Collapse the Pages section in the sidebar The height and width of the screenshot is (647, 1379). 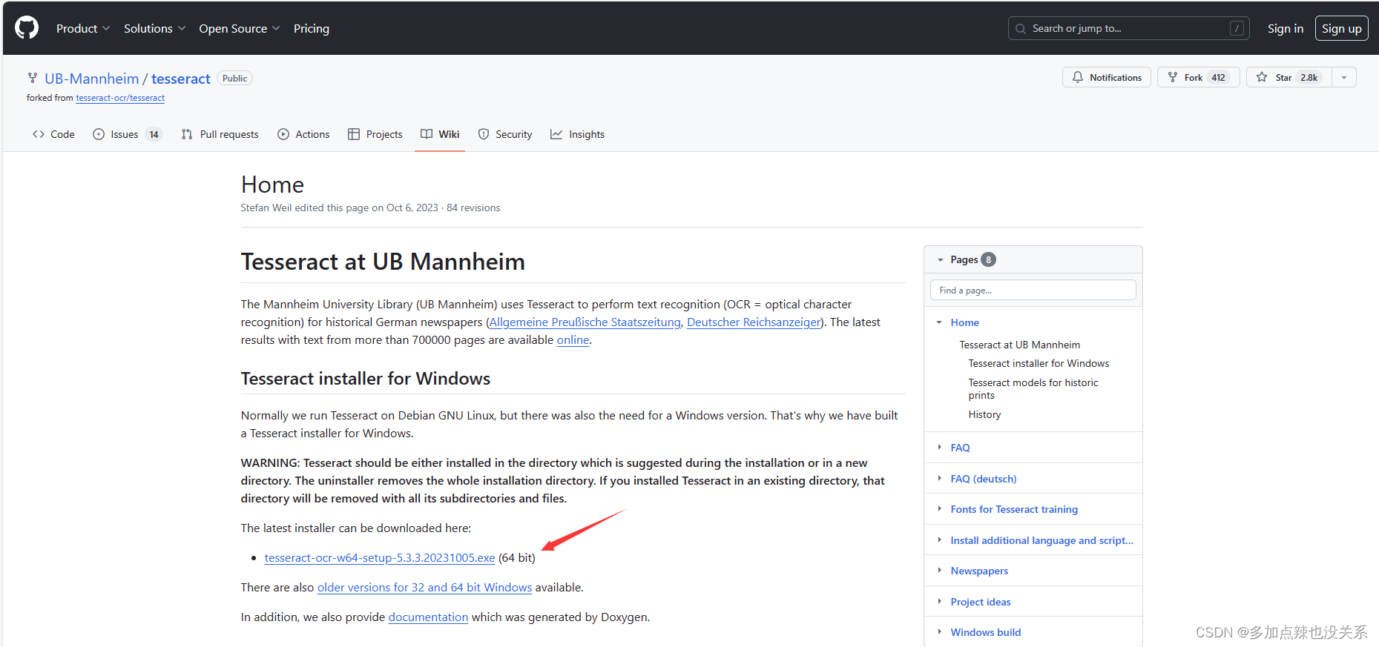coord(940,260)
